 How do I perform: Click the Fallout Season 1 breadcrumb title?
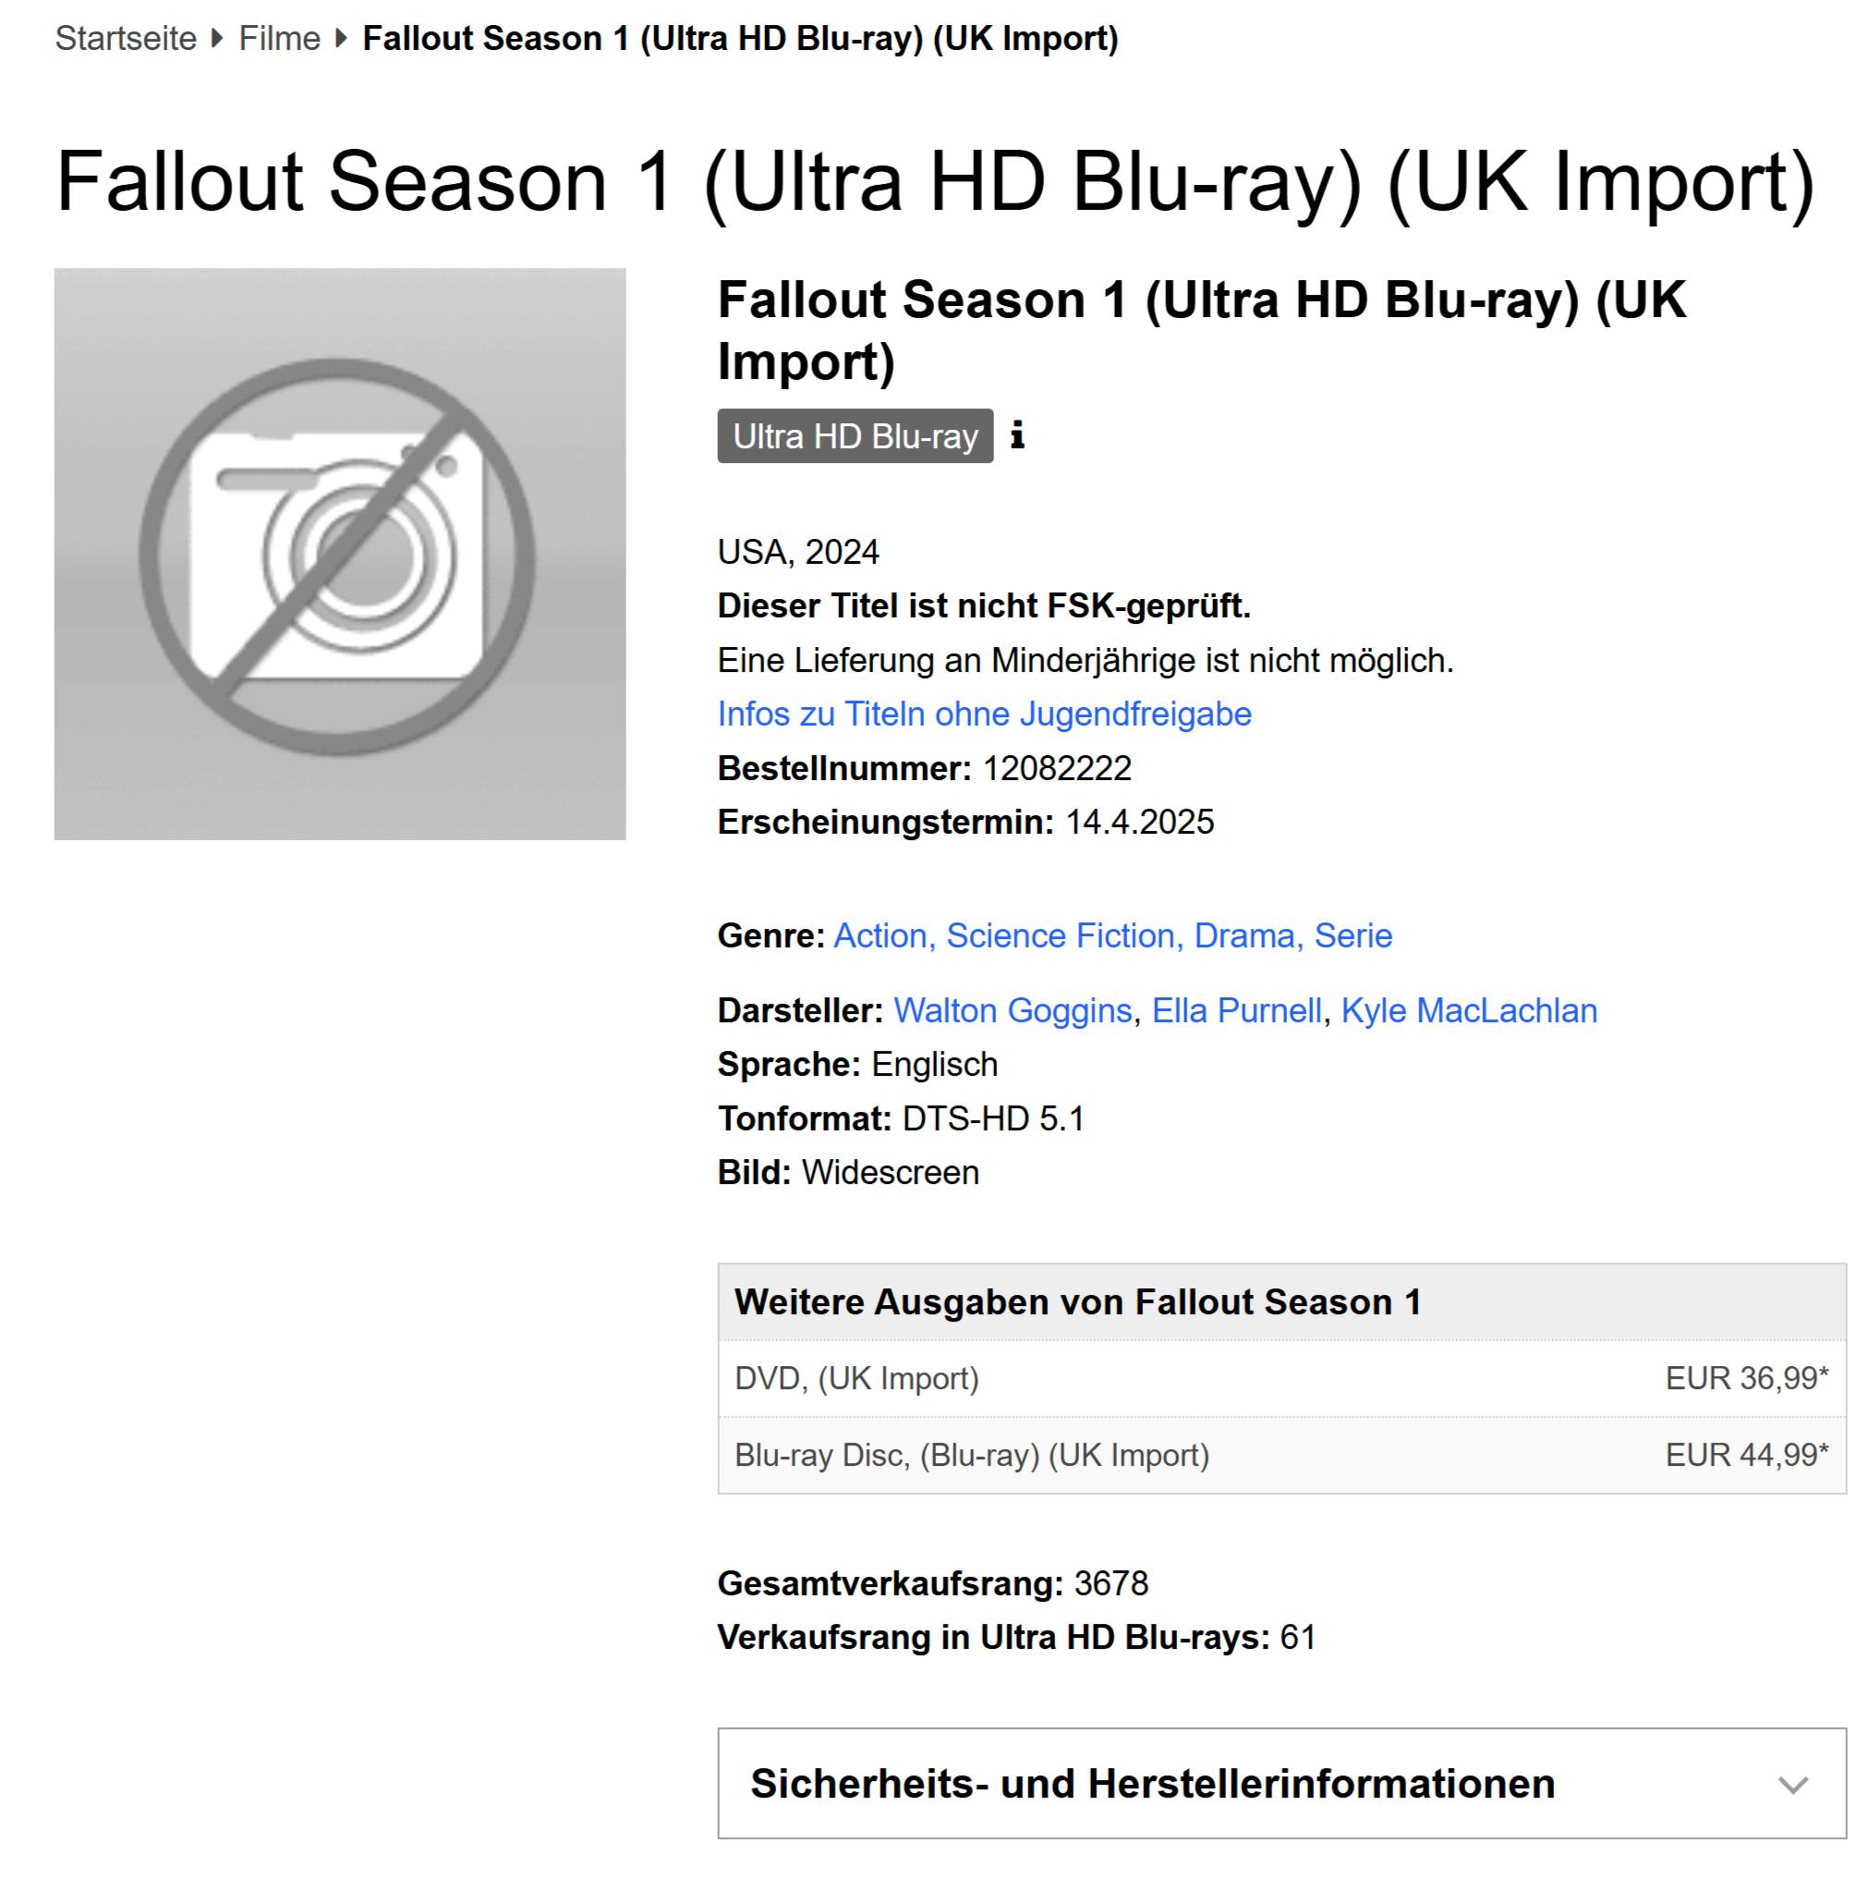coord(740,38)
